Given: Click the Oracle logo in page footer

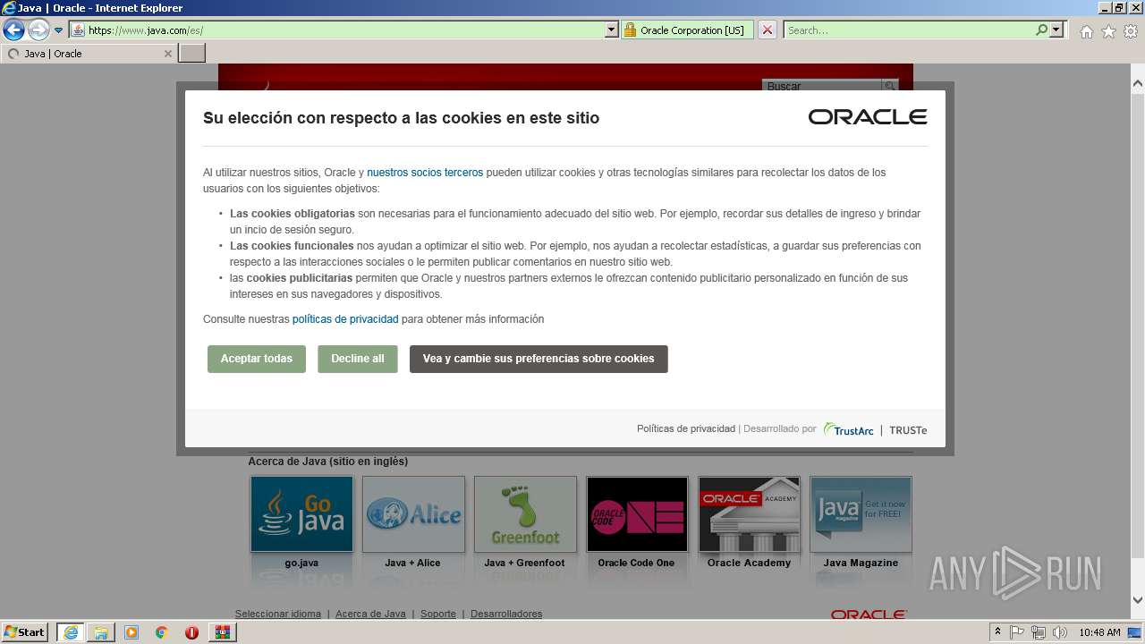Looking at the screenshot, I should click(869, 614).
